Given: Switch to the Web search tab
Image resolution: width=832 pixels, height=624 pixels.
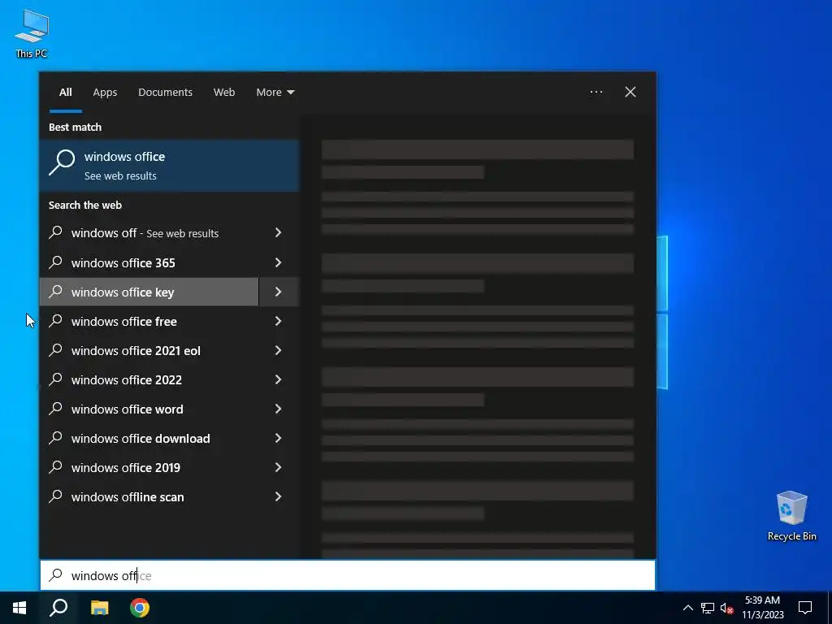Looking at the screenshot, I should (224, 93).
